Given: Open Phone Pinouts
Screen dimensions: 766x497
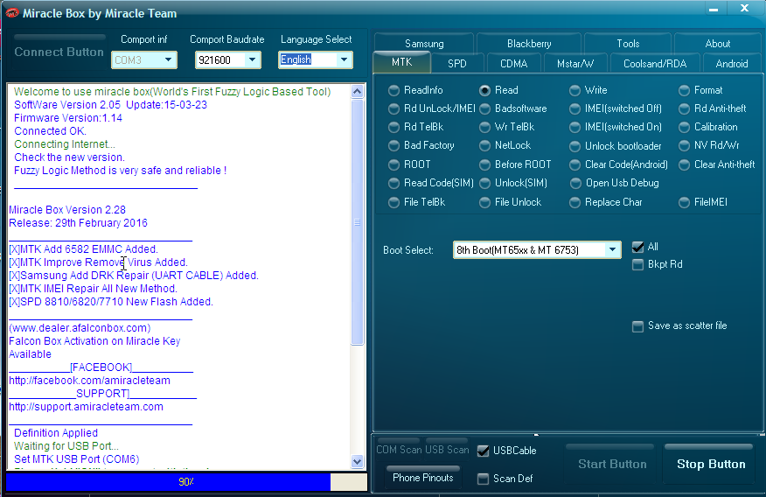Looking at the screenshot, I should pyautogui.click(x=423, y=478).
